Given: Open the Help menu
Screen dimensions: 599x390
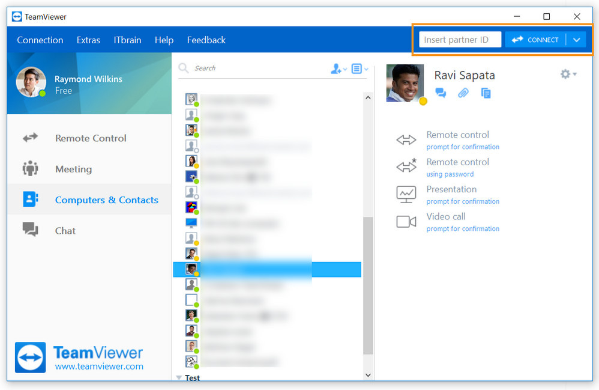Looking at the screenshot, I should click(164, 40).
